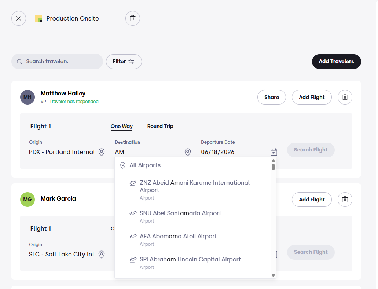Open the Filter options
Screen dimensions: 378x289
[x=124, y=62]
